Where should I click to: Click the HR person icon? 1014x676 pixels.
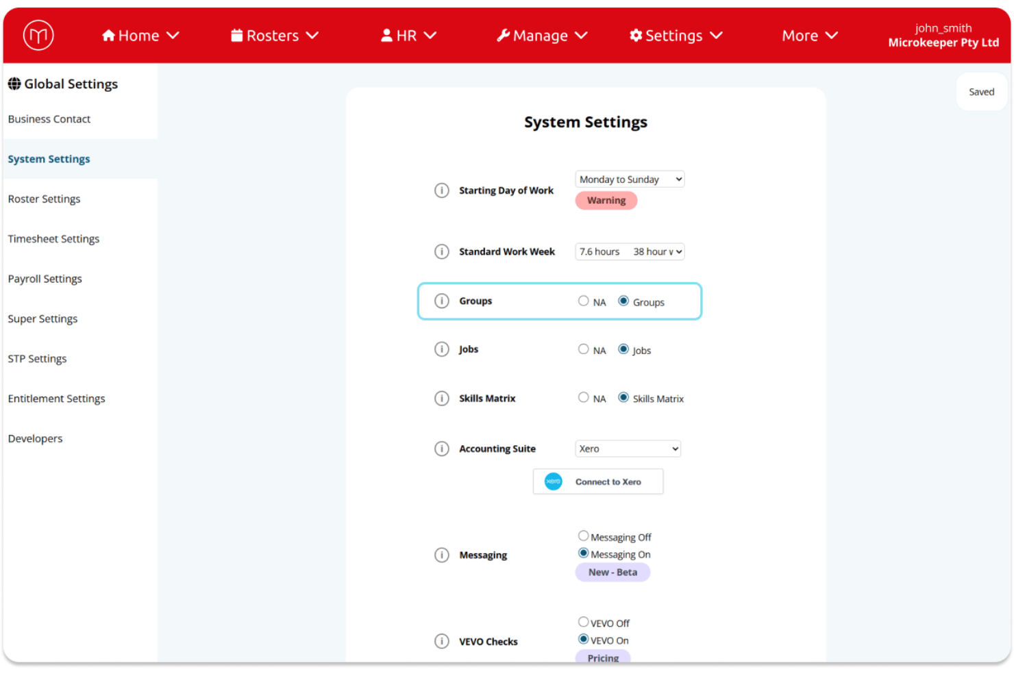(387, 36)
